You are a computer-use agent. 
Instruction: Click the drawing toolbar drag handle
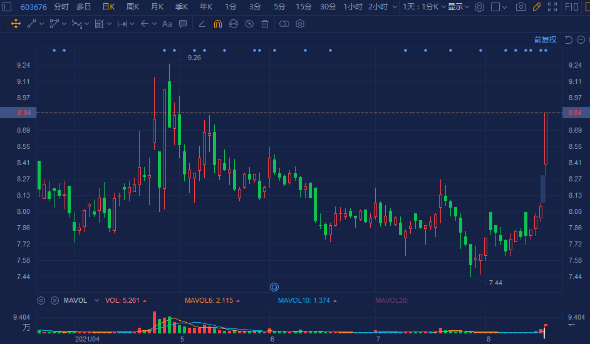coord(3,24)
